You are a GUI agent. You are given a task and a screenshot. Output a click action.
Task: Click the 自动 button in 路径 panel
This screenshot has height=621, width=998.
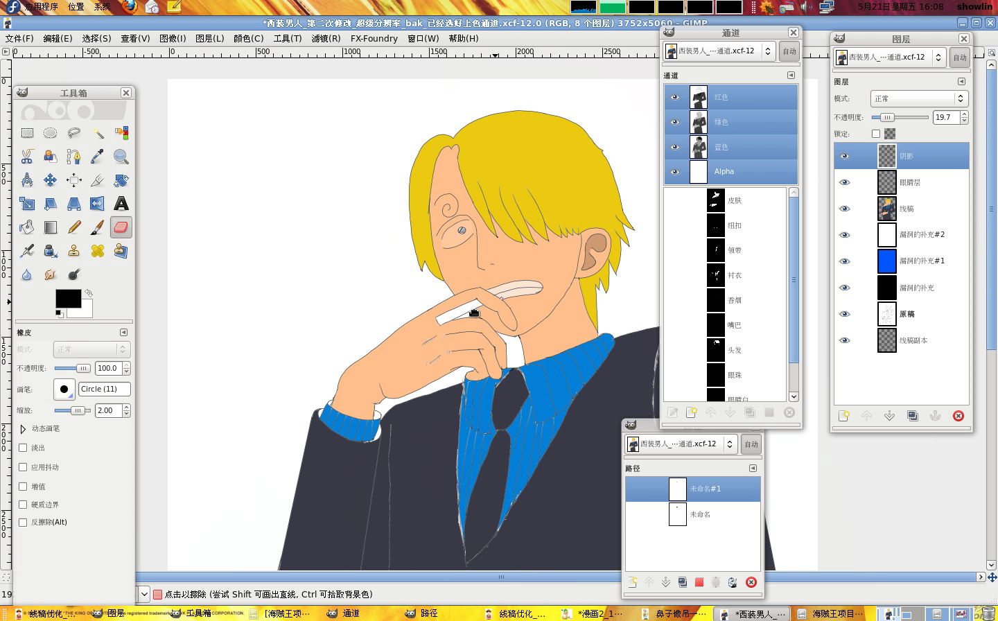(x=751, y=444)
